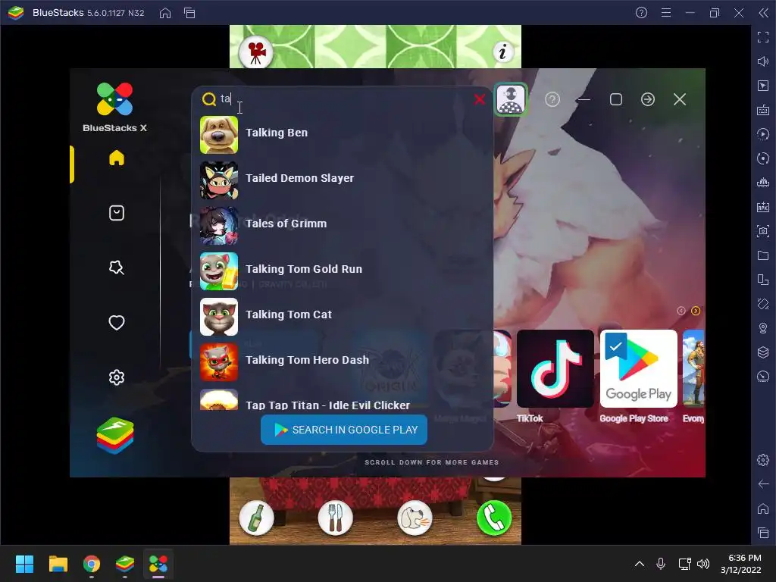
Task: Open BlueStacks X settings gear in sidebar
Action: coord(116,377)
